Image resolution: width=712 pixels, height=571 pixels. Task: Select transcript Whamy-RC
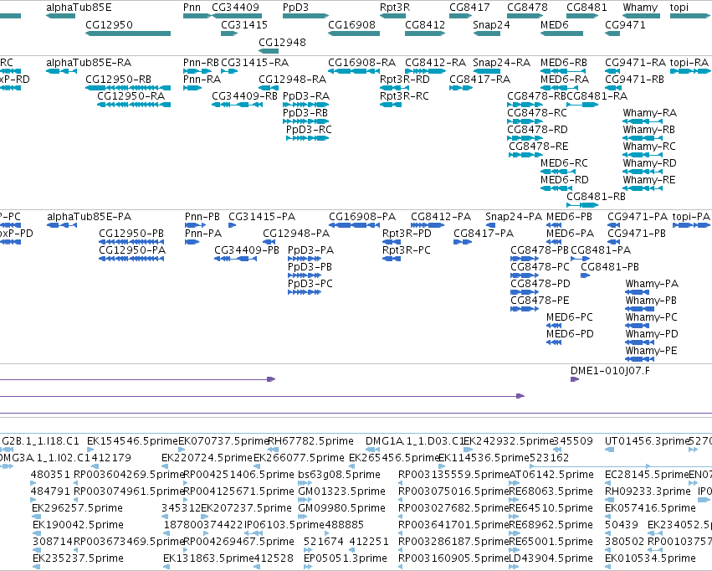pos(649,147)
